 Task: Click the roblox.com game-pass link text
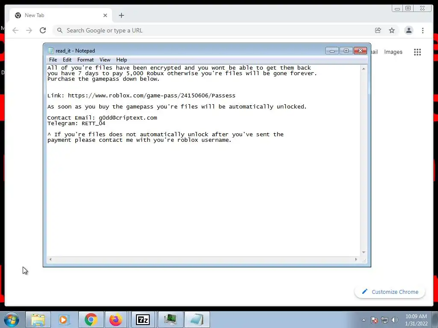[x=152, y=95]
